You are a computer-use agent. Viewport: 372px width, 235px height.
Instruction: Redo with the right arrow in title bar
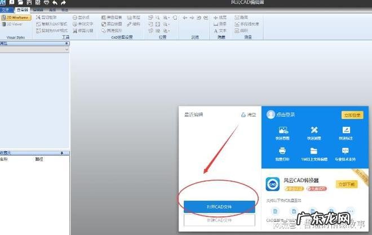tap(63, 3)
